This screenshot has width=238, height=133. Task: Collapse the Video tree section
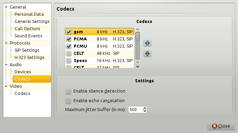6,86
